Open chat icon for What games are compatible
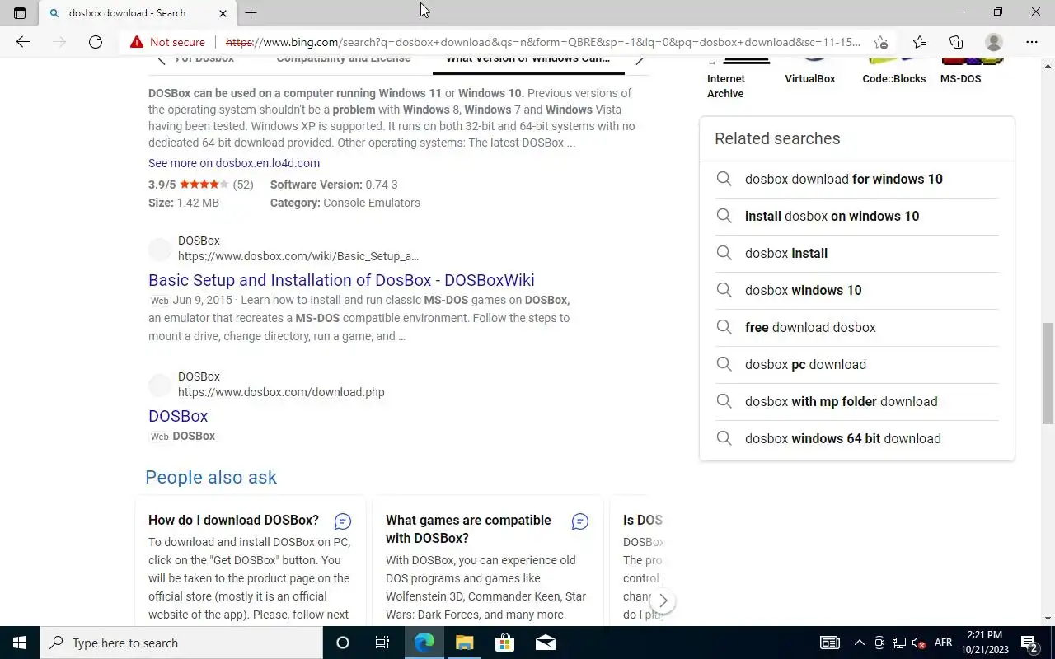The height and width of the screenshot is (659, 1055). [x=580, y=521]
